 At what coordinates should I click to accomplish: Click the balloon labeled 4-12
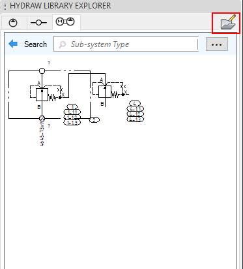[136, 114]
